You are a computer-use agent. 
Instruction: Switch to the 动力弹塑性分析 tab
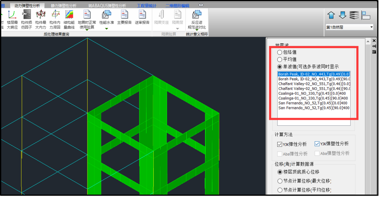27,6
